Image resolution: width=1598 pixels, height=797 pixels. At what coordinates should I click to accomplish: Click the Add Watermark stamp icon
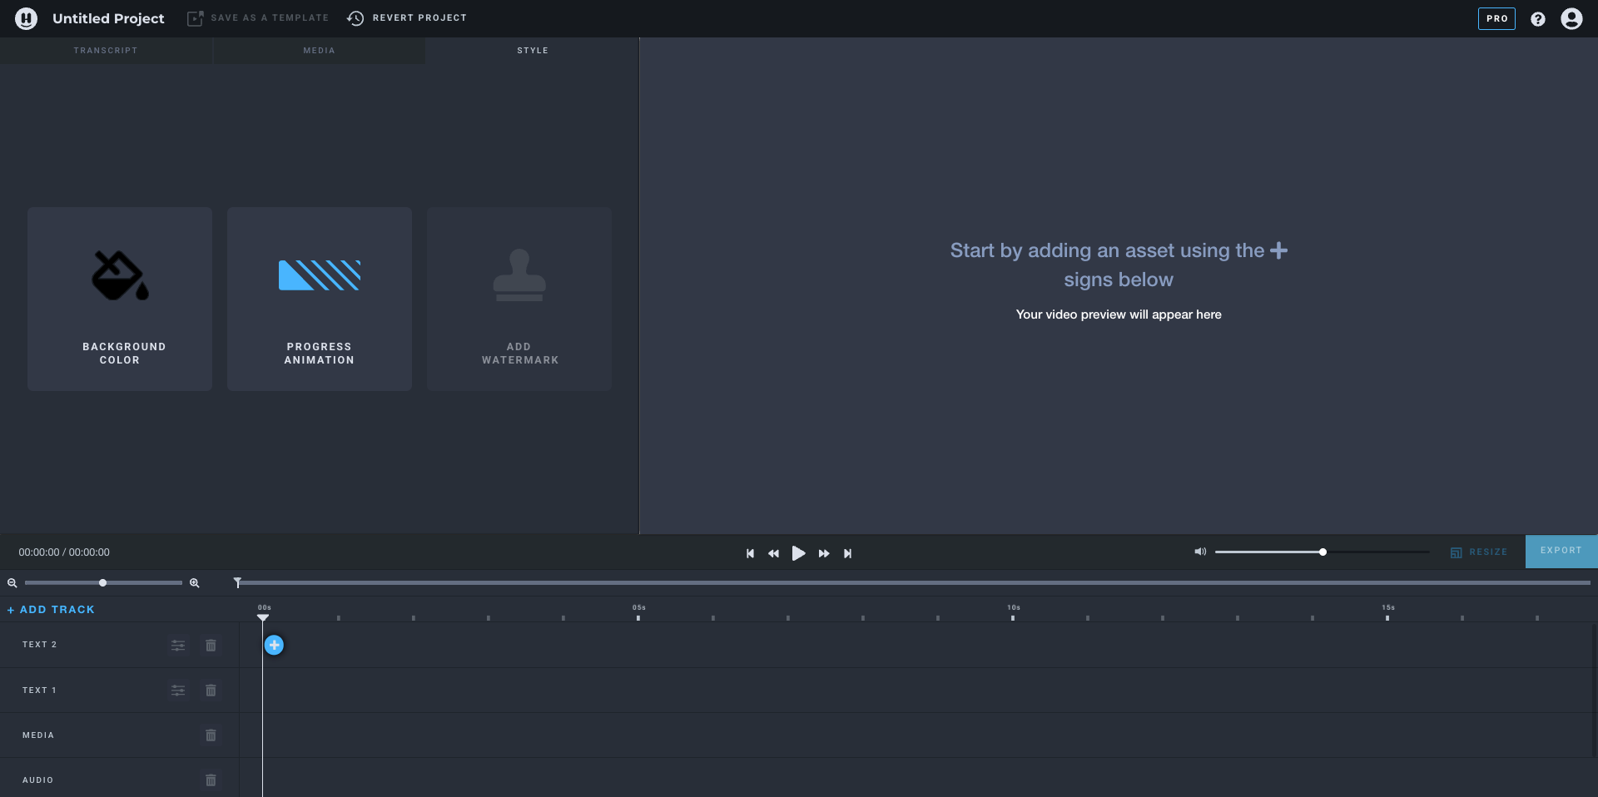[x=519, y=275]
